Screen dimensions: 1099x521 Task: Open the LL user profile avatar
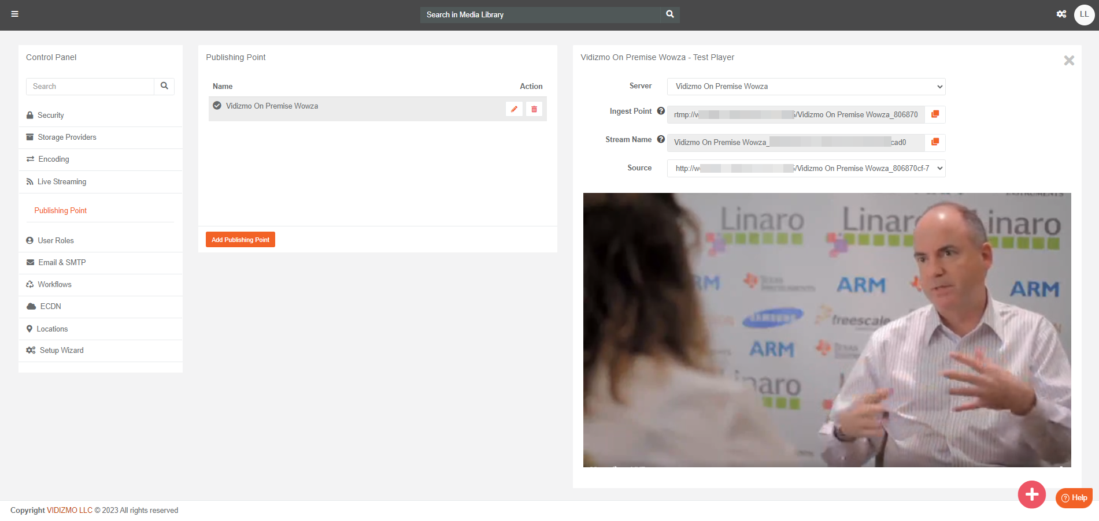pyautogui.click(x=1083, y=14)
